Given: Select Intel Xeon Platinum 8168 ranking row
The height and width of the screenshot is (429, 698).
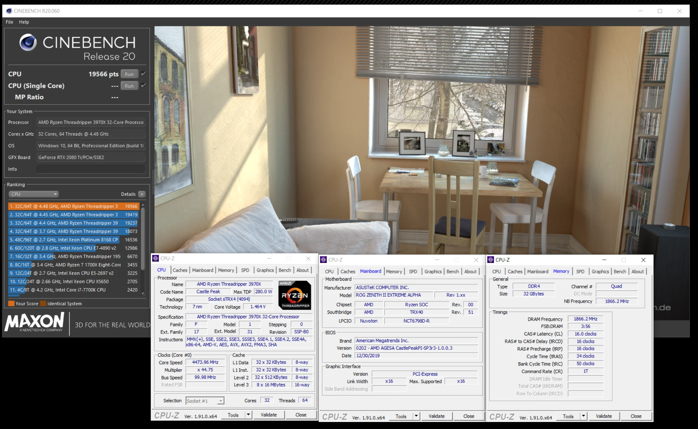Looking at the screenshot, I should (x=74, y=240).
